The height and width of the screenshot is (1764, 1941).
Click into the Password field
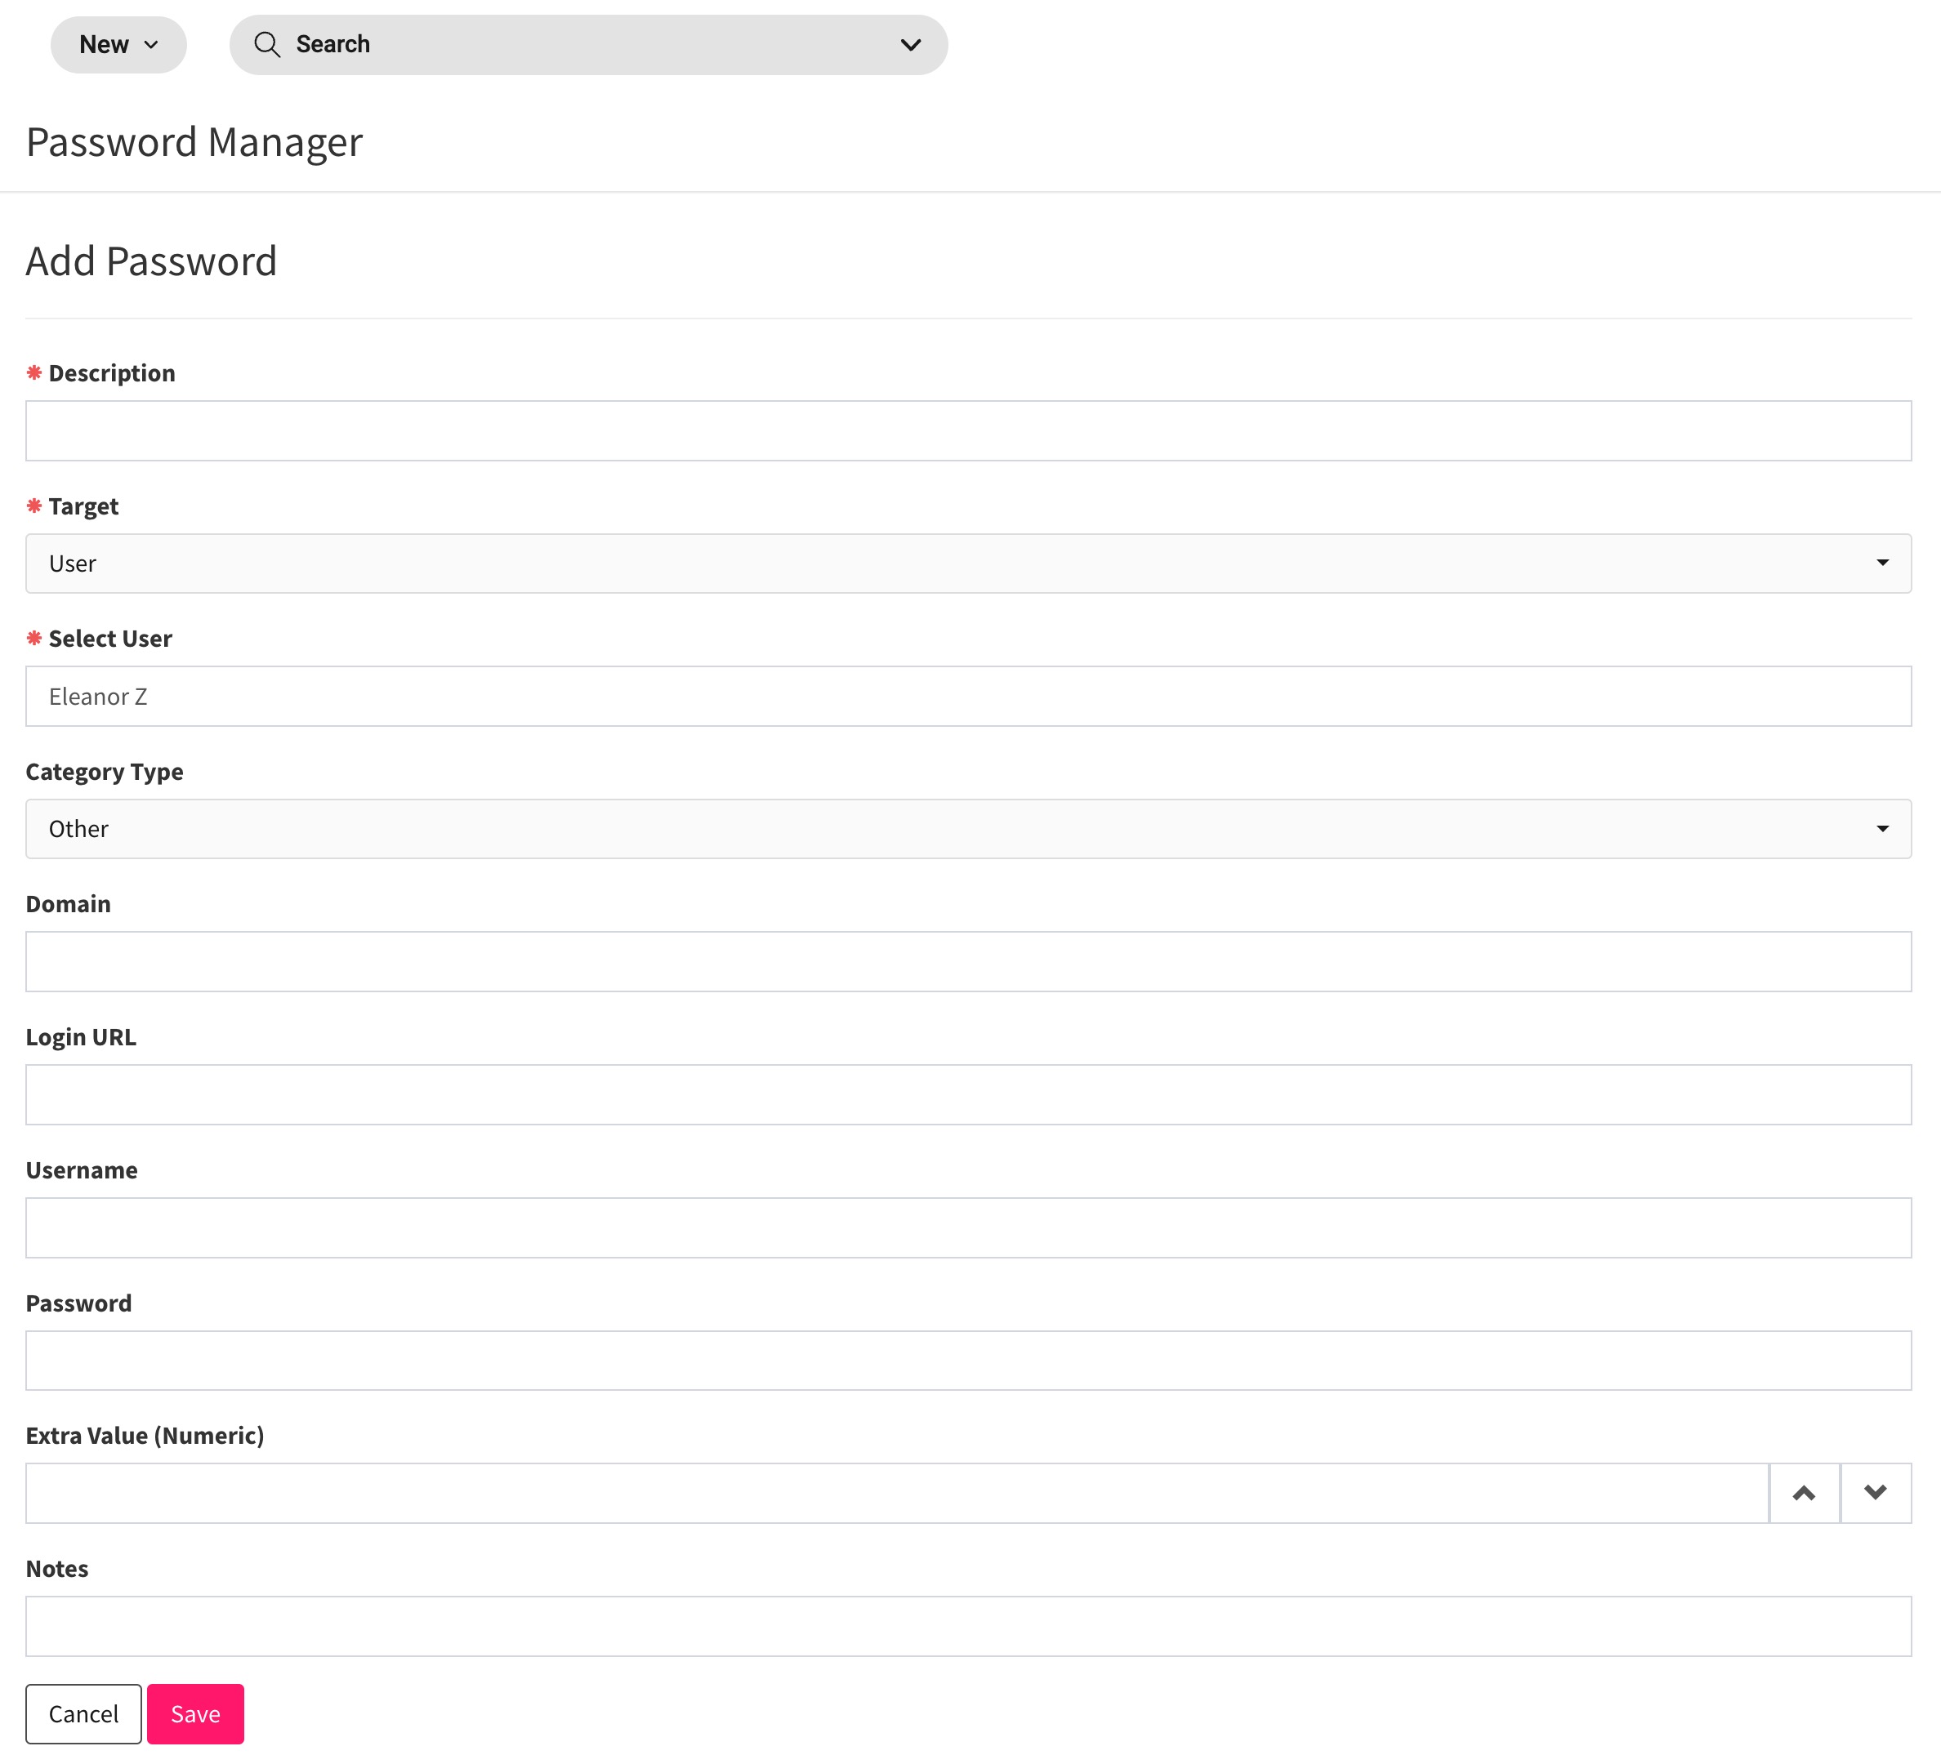(x=967, y=1360)
